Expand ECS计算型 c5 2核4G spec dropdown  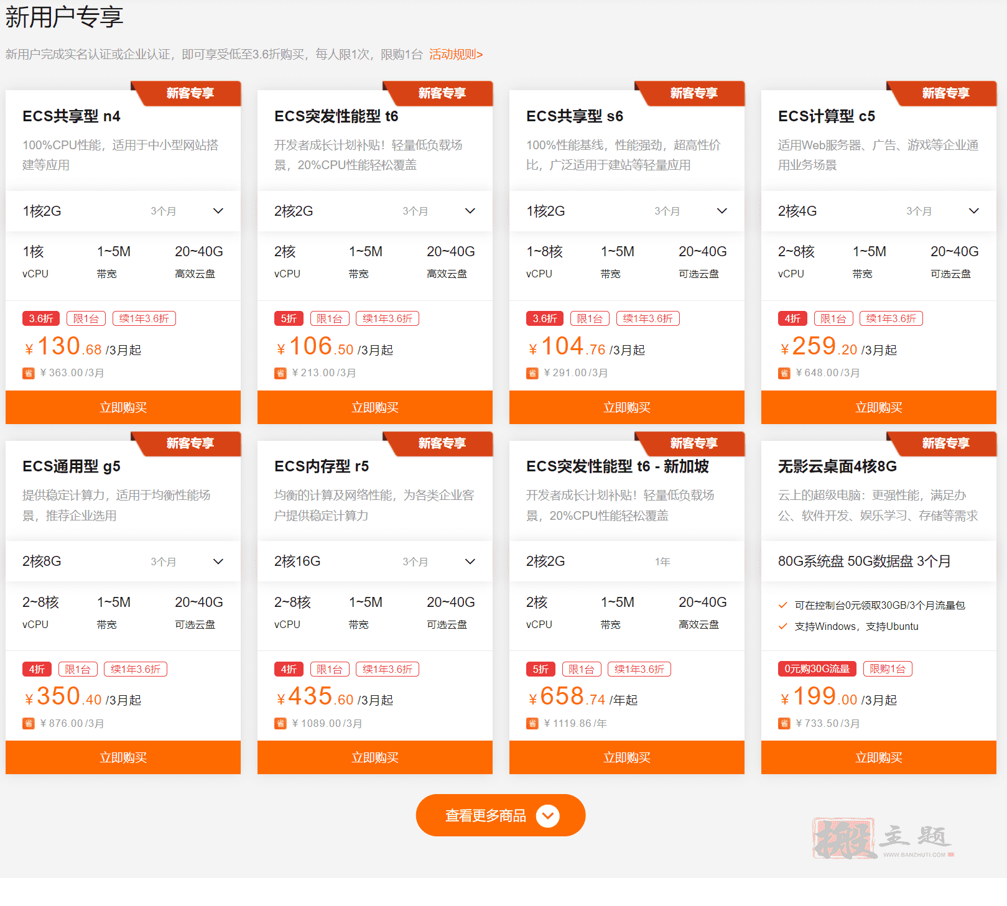[879, 211]
